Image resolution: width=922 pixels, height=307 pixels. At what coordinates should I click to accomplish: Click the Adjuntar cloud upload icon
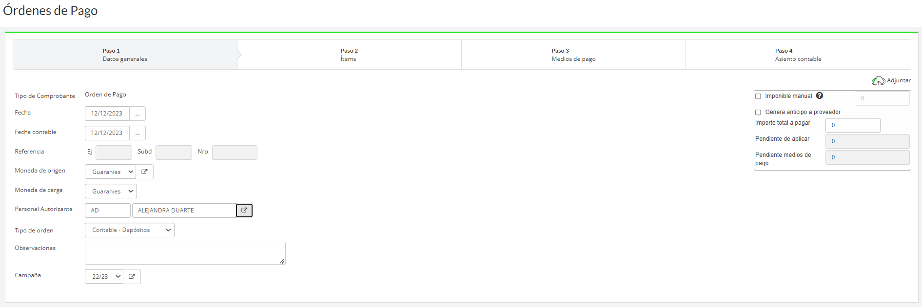click(x=878, y=80)
